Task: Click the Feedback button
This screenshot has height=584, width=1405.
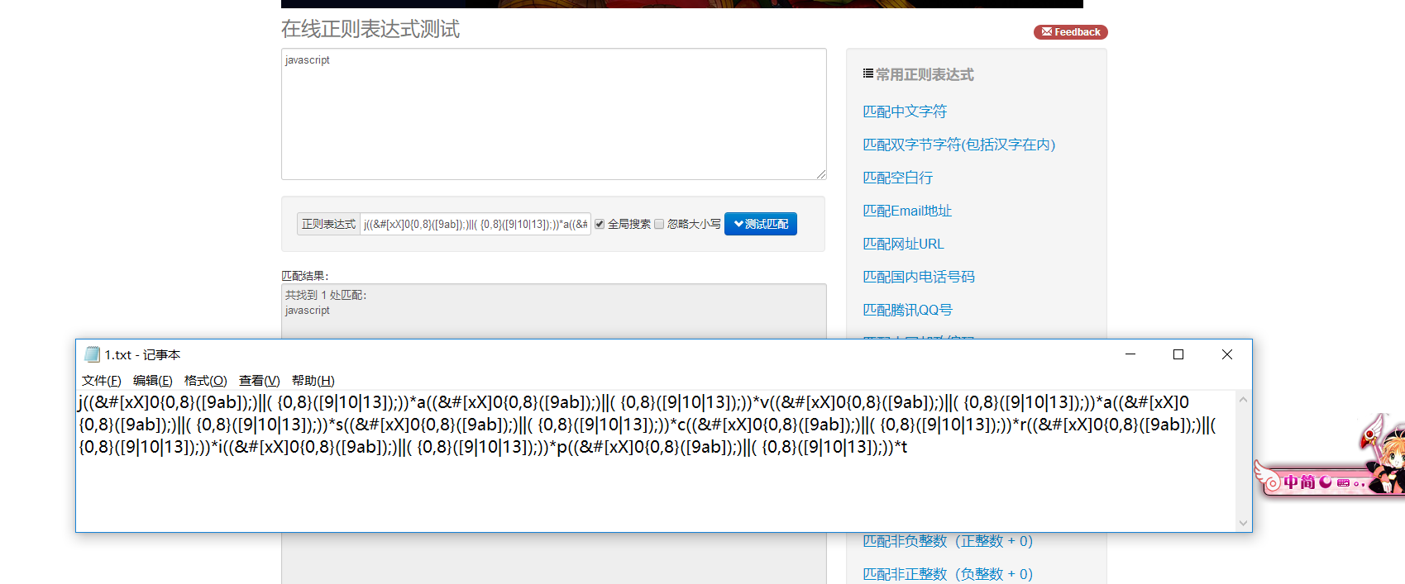Action: [x=1070, y=32]
